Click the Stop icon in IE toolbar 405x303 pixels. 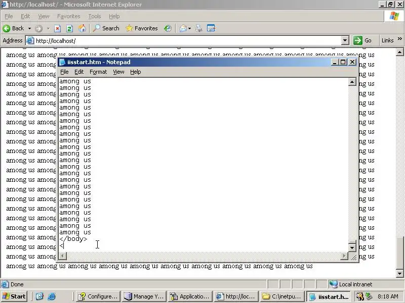57,28
